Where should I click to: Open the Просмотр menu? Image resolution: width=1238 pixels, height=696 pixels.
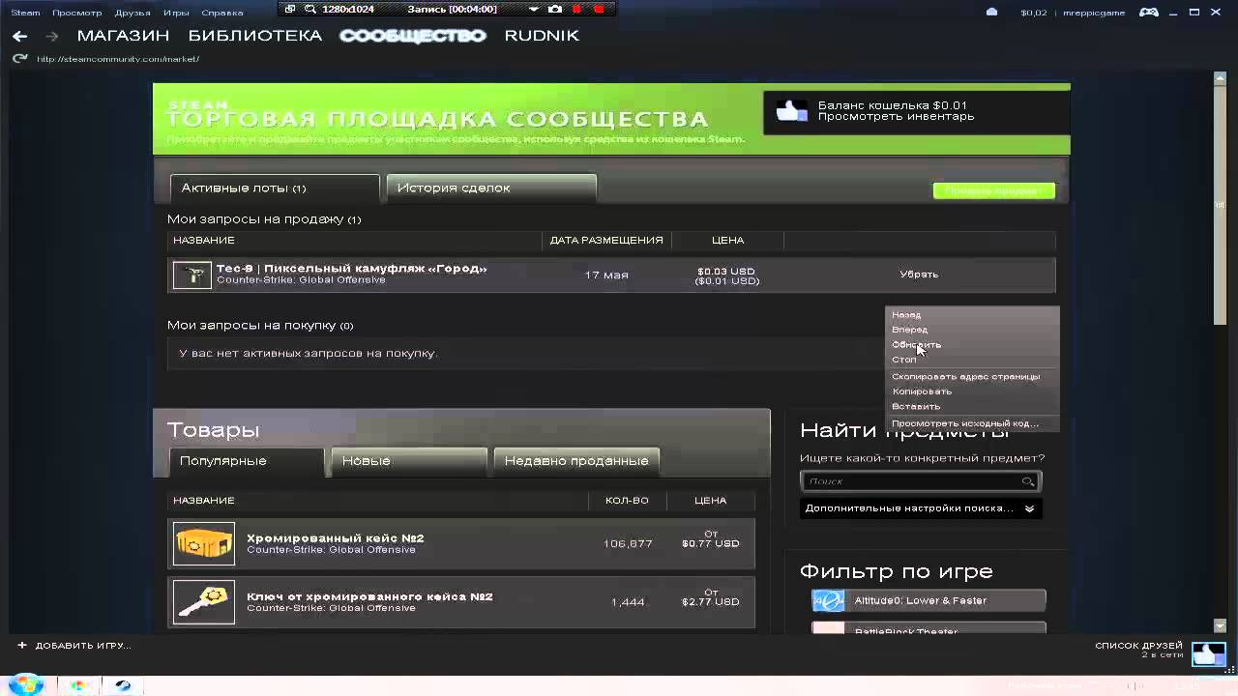click(x=76, y=13)
